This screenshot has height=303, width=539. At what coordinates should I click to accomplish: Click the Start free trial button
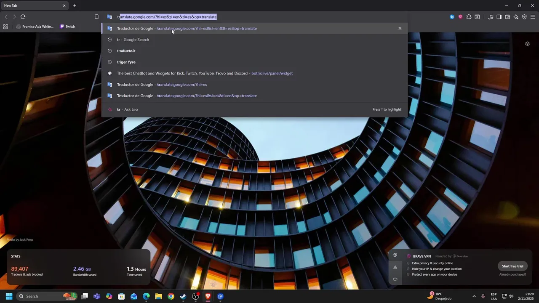pyautogui.click(x=512, y=266)
